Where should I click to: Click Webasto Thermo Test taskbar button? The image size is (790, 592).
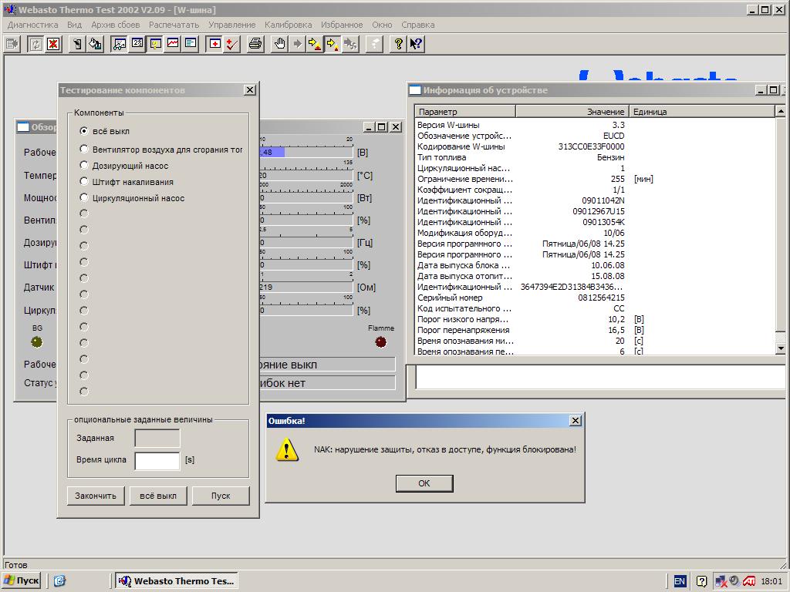pyautogui.click(x=177, y=581)
